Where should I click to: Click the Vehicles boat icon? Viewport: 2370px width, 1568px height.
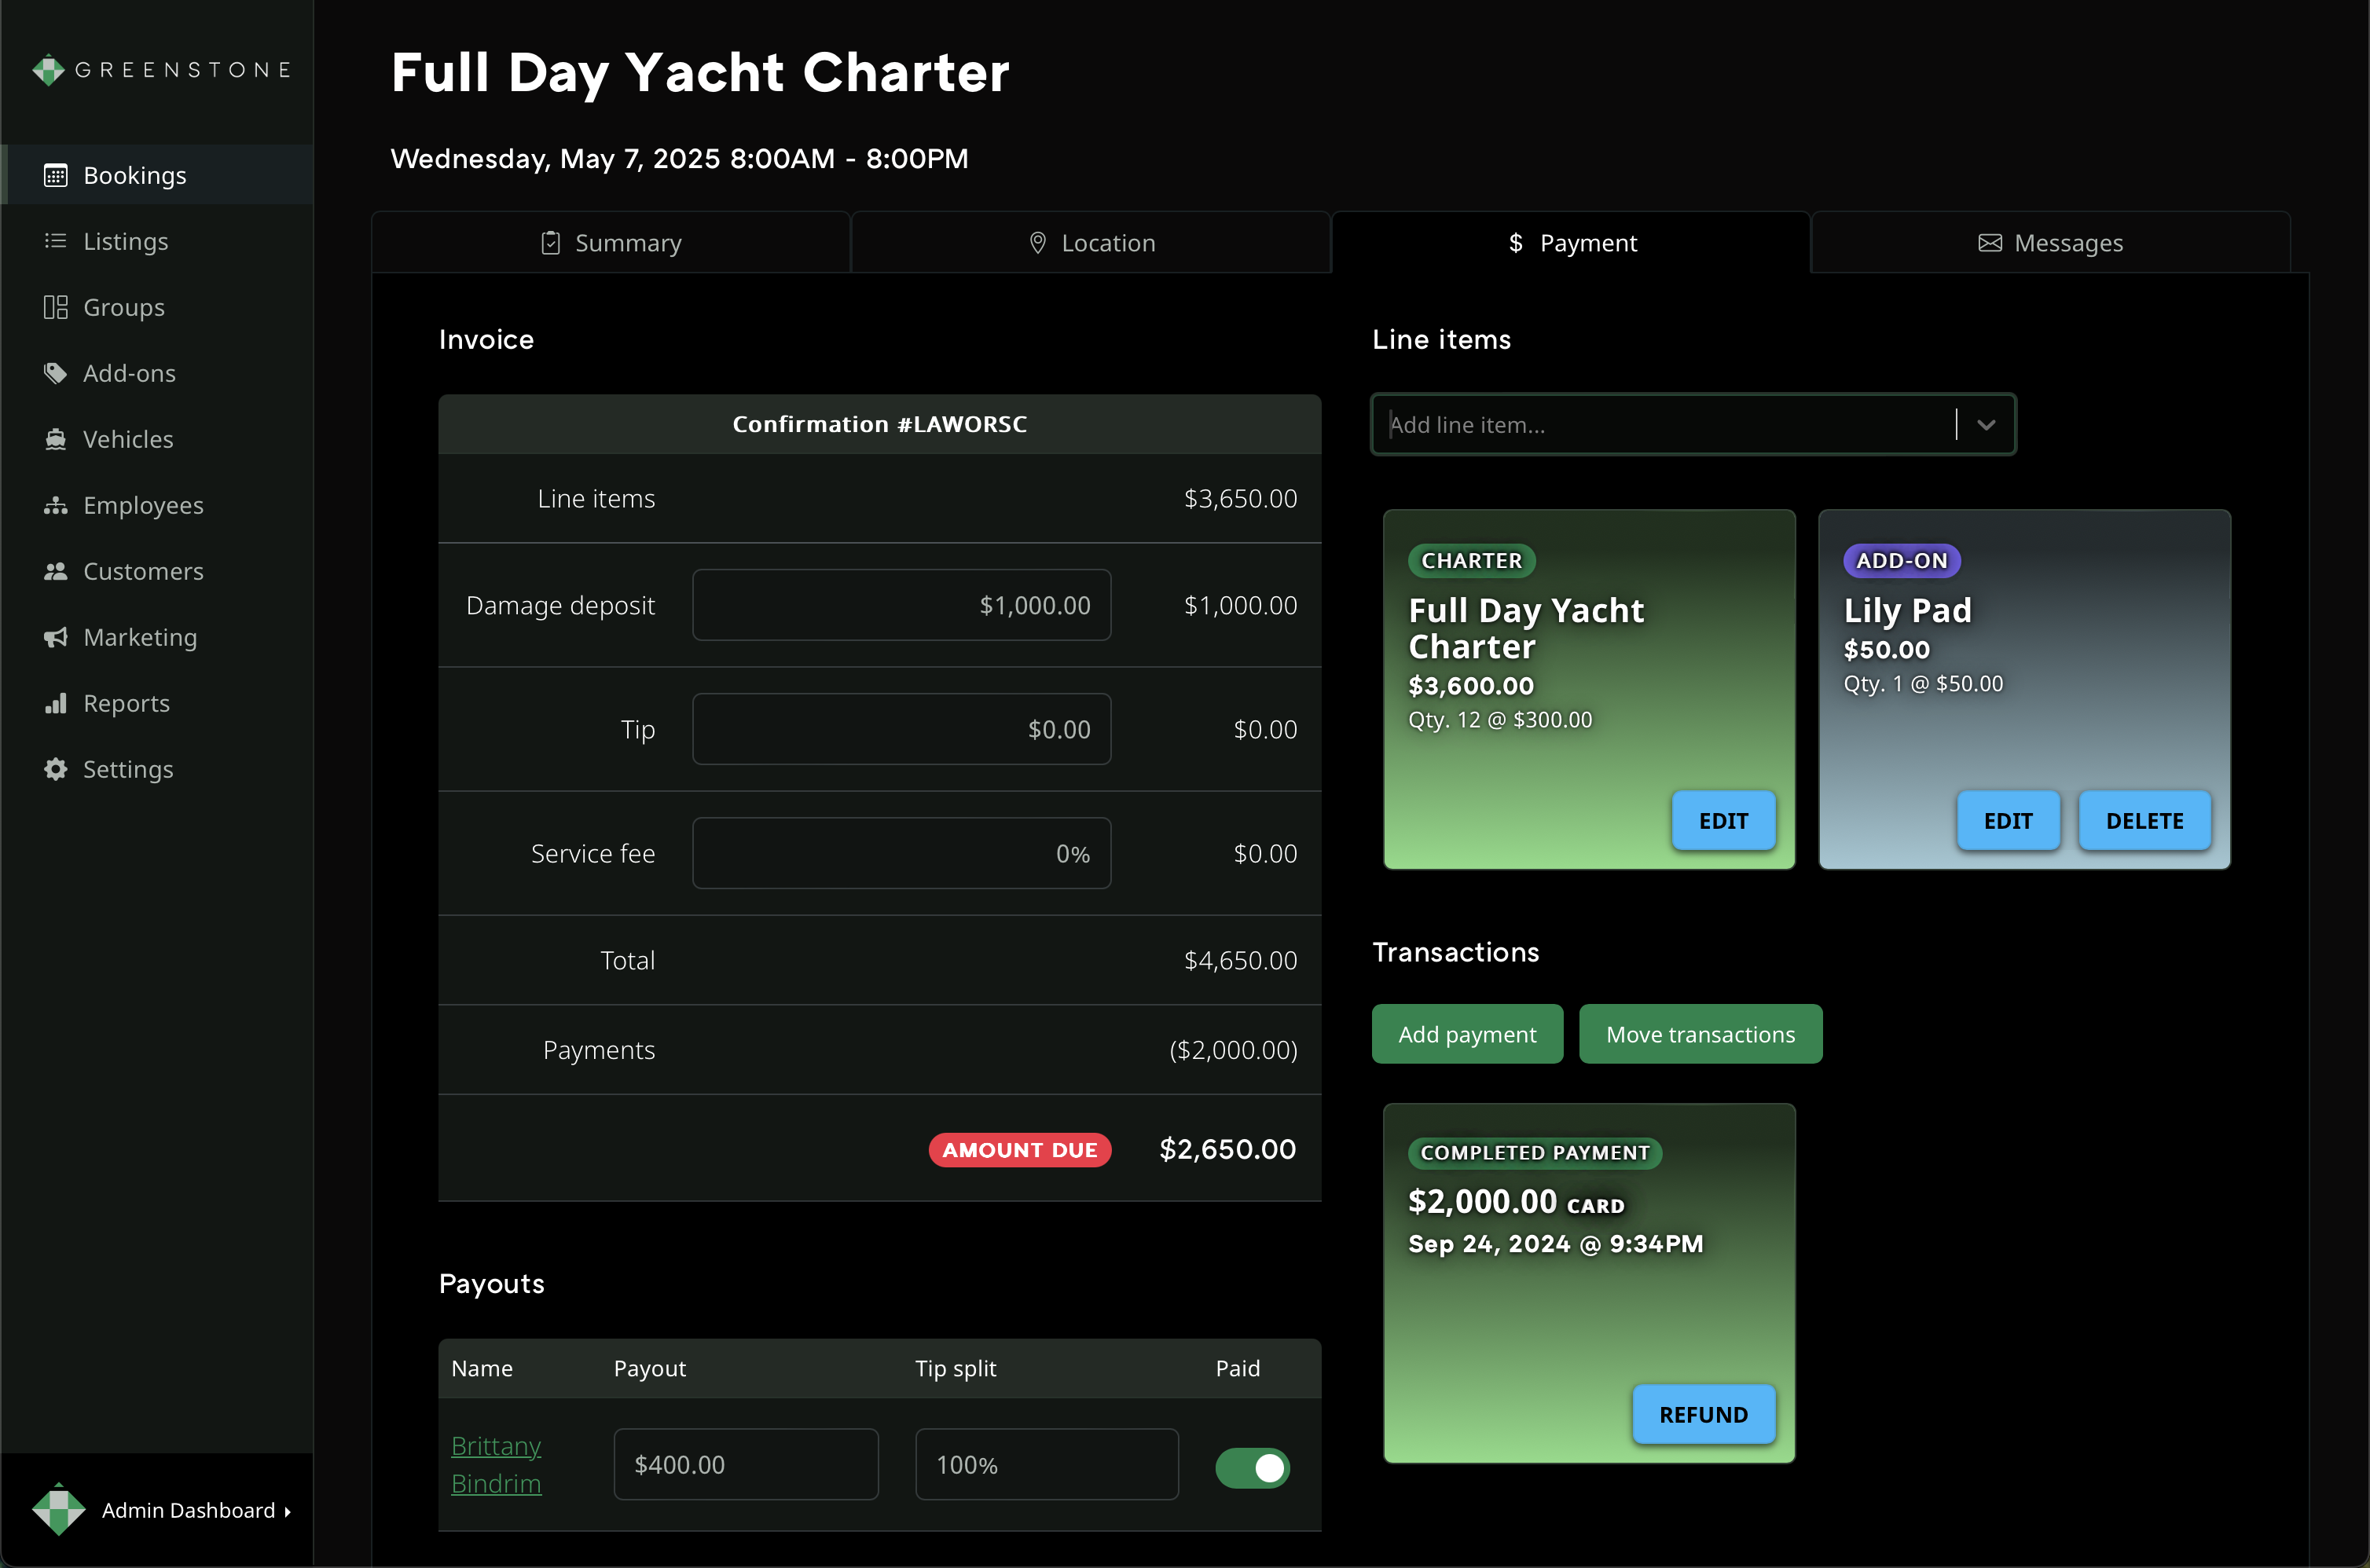(56, 439)
